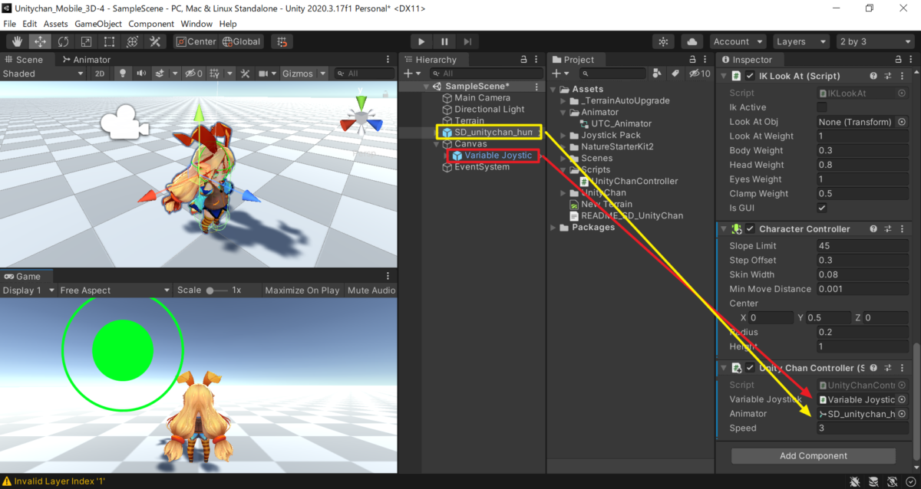Select the Rotate tool
This screenshot has width=921, height=489.
point(63,41)
